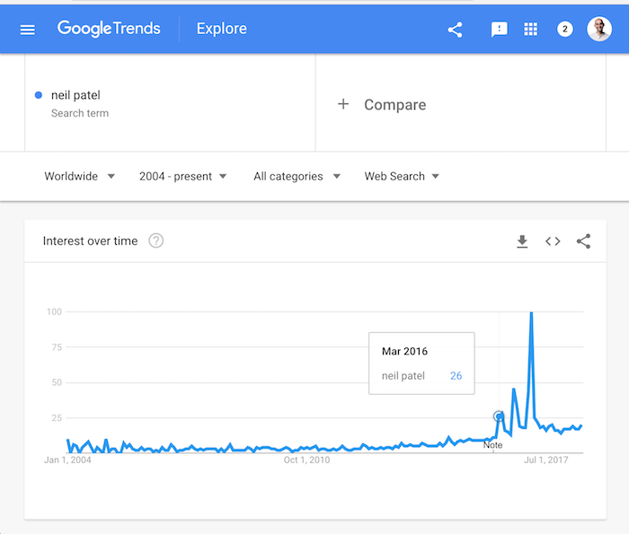Expand the Worldwide region dropdown
629x534 pixels.
(x=79, y=176)
